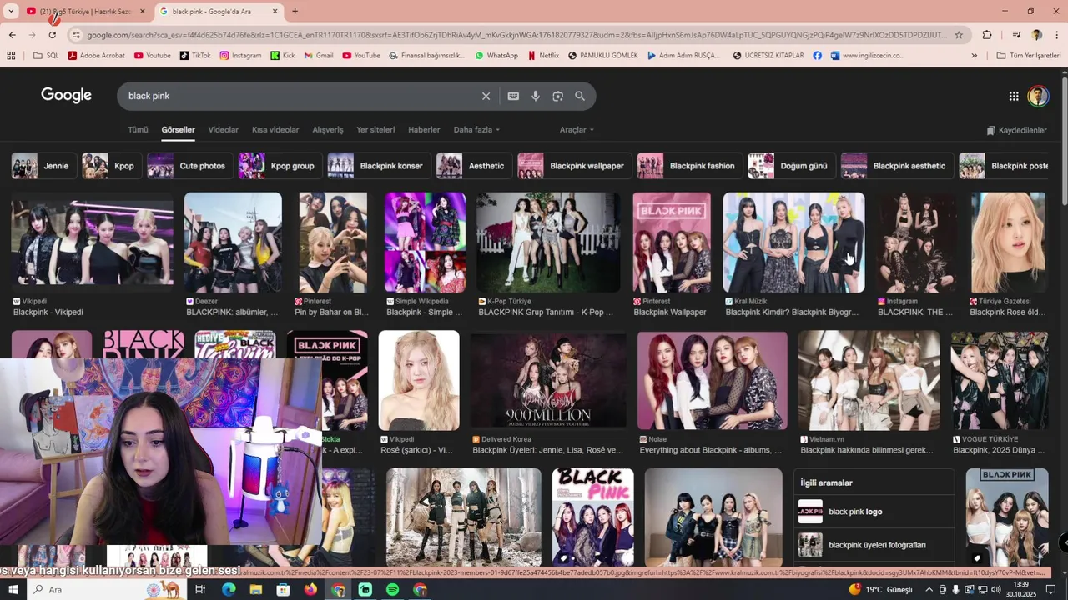Image resolution: width=1068 pixels, height=600 pixels.
Task: Open Microsoft Edge from the taskbar
Action: [x=228, y=589]
